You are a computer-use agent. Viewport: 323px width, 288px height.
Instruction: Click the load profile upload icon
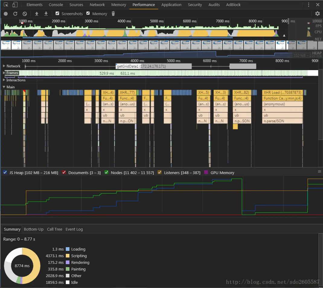(37, 14)
